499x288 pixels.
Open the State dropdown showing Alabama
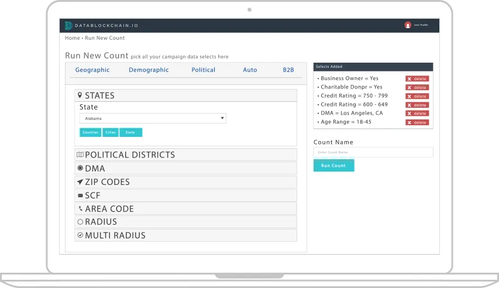coord(153,118)
